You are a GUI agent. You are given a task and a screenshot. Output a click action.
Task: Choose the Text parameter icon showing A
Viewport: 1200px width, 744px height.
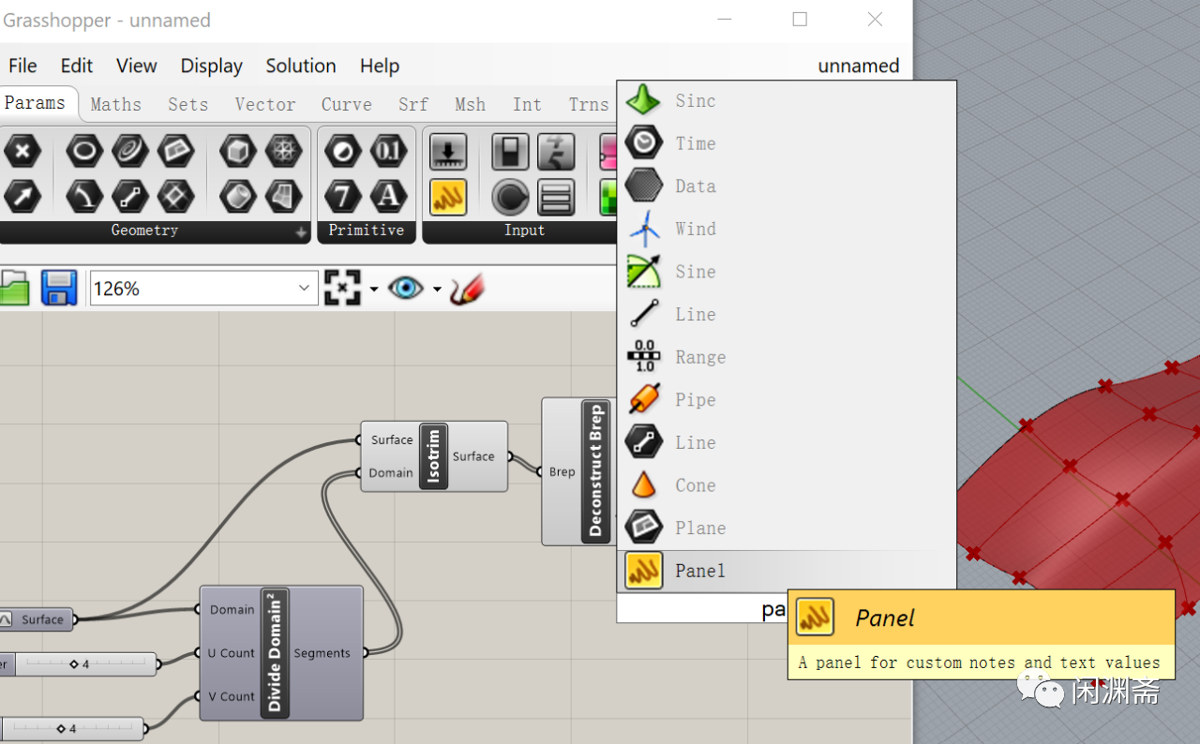(x=388, y=197)
